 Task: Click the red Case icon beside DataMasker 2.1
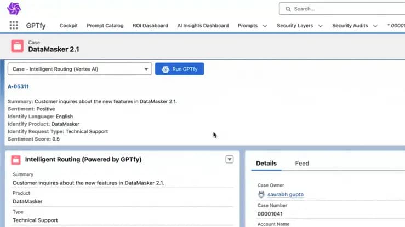17,46
